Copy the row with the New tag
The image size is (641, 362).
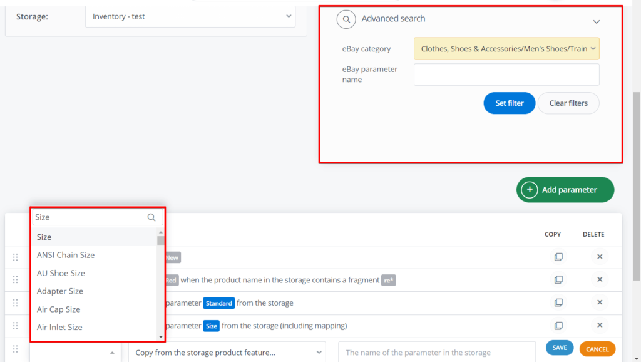[558, 257]
